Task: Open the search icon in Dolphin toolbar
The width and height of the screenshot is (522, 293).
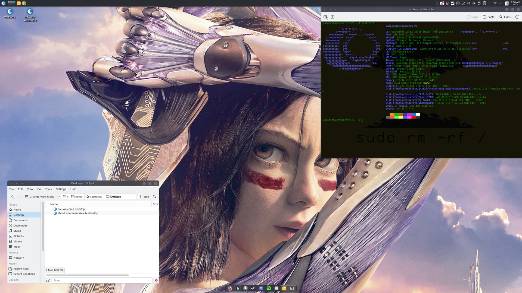Action: click(154, 197)
